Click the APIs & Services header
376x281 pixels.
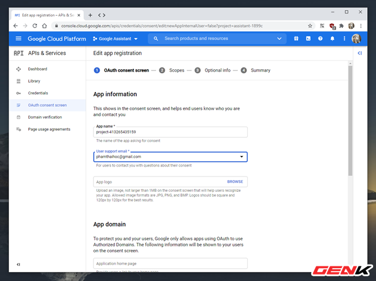click(x=47, y=53)
